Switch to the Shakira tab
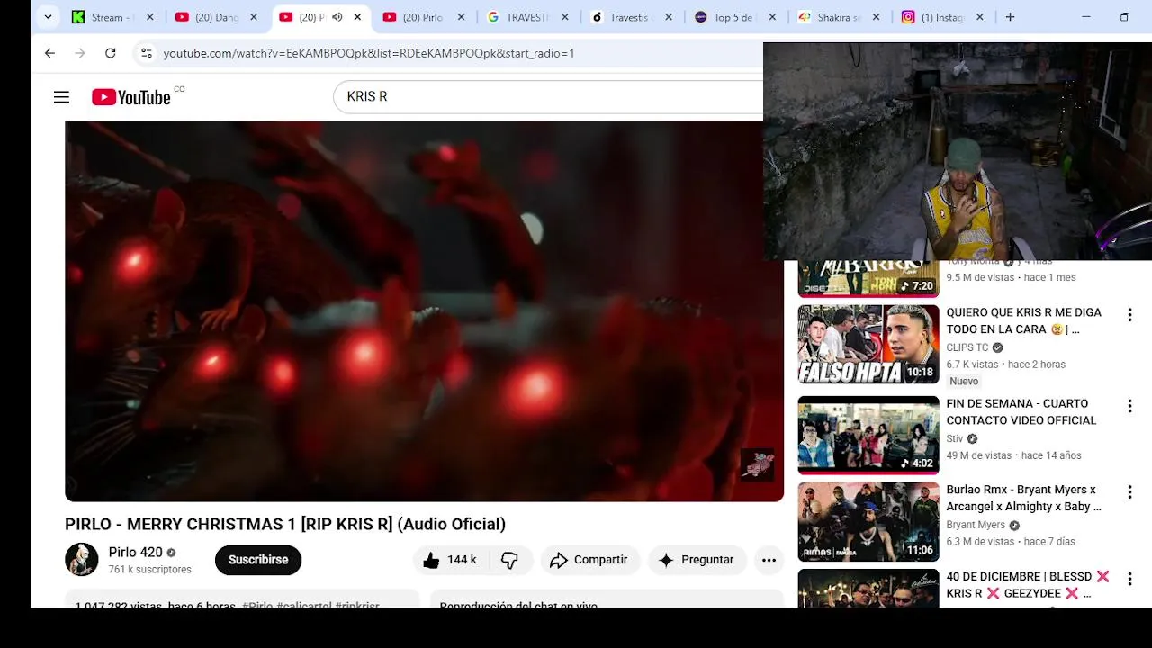Image resolution: width=1152 pixels, height=648 pixels. click(838, 17)
